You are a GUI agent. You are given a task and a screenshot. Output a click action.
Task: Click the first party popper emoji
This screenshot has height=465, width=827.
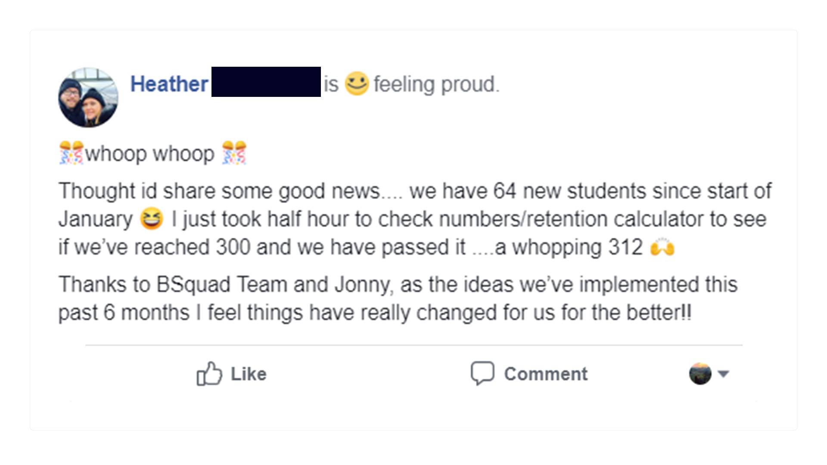pos(71,153)
